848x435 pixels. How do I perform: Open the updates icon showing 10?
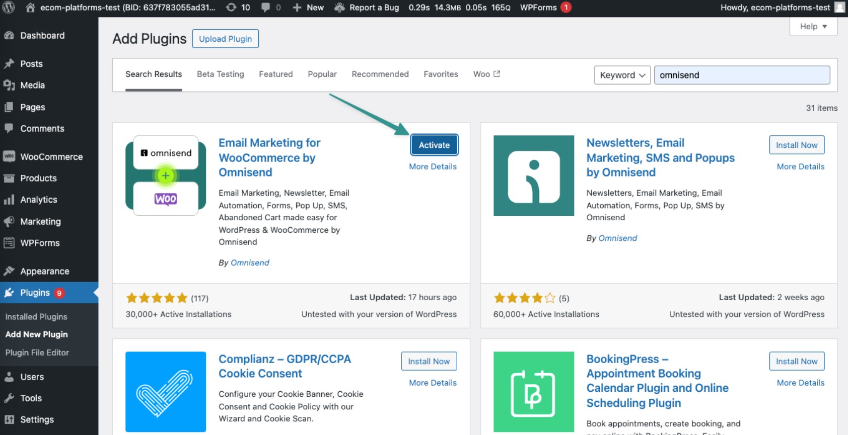click(231, 8)
